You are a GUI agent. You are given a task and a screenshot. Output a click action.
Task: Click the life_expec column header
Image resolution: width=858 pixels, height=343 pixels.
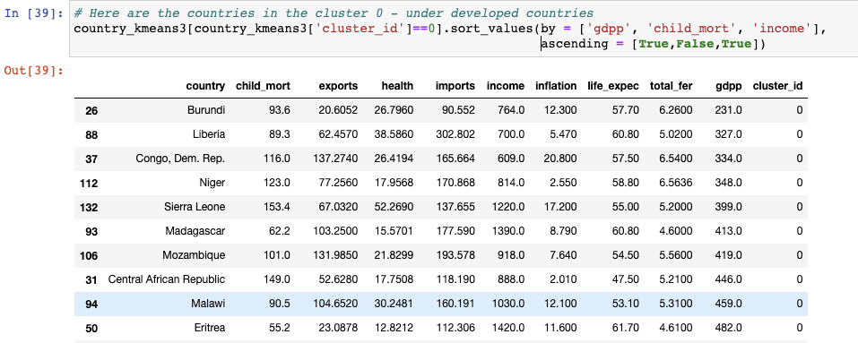tap(613, 86)
